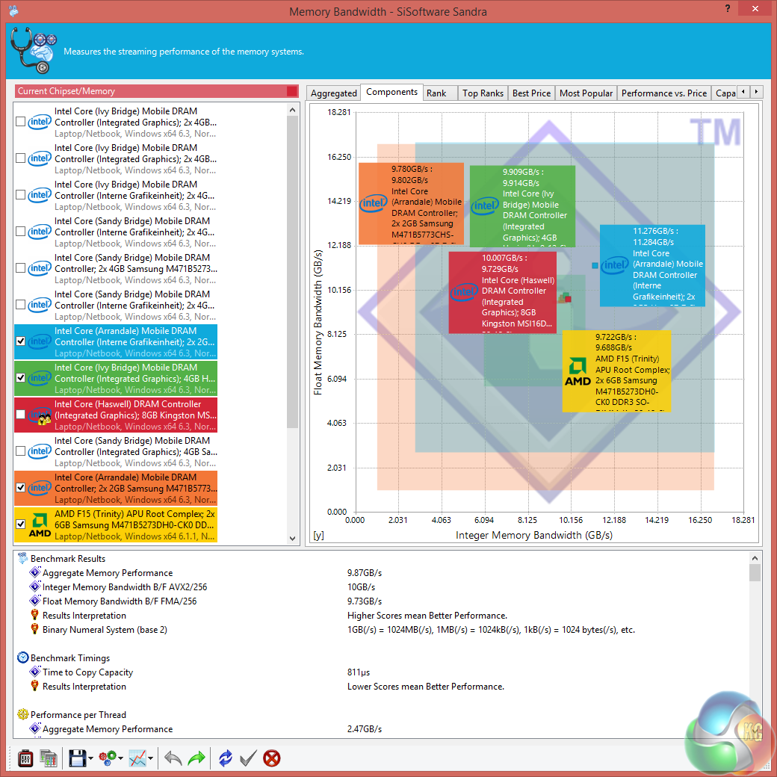
Task: Select Integer Memory Bandwidth B/F AVX2/256 row
Action: (x=383, y=586)
